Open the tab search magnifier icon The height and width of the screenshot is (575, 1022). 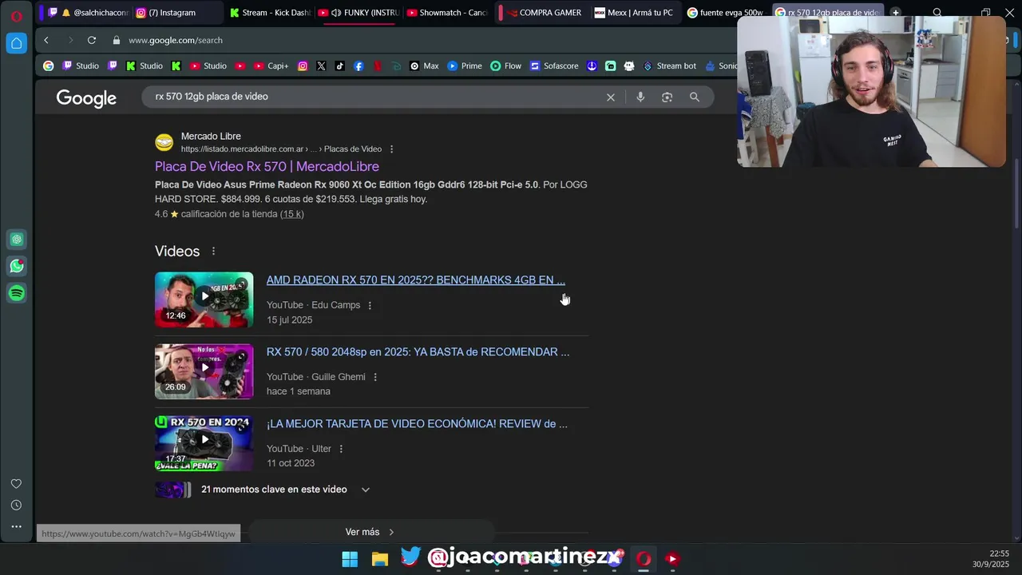coord(937,13)
